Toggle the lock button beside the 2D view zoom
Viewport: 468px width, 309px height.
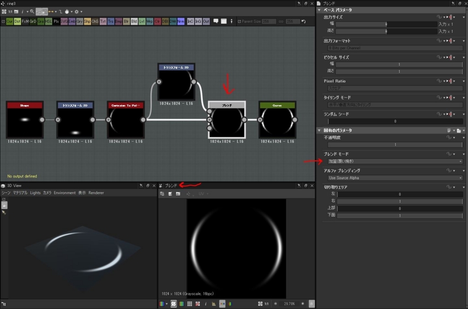tap(311, 304)
